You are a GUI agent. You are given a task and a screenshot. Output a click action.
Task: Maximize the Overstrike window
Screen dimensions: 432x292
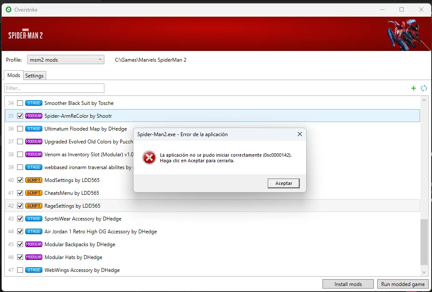coord(402,10)
